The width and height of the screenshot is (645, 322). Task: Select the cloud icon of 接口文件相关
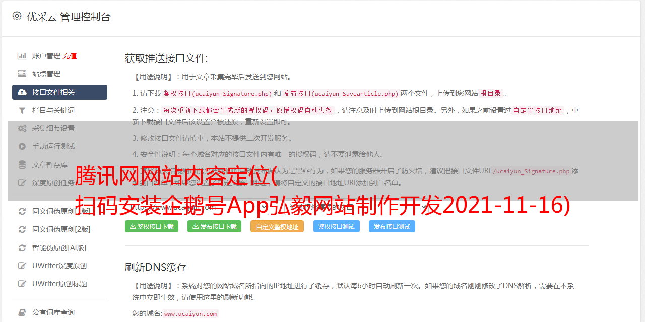[x=22, y=92]
